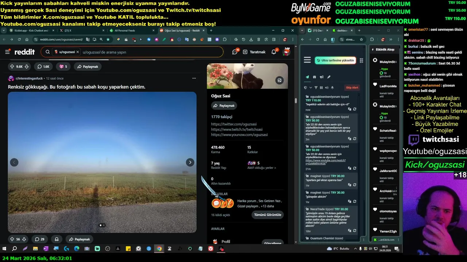Expand the shield moderation dropdown chevron
467x262 pixels.
(311, 88)
